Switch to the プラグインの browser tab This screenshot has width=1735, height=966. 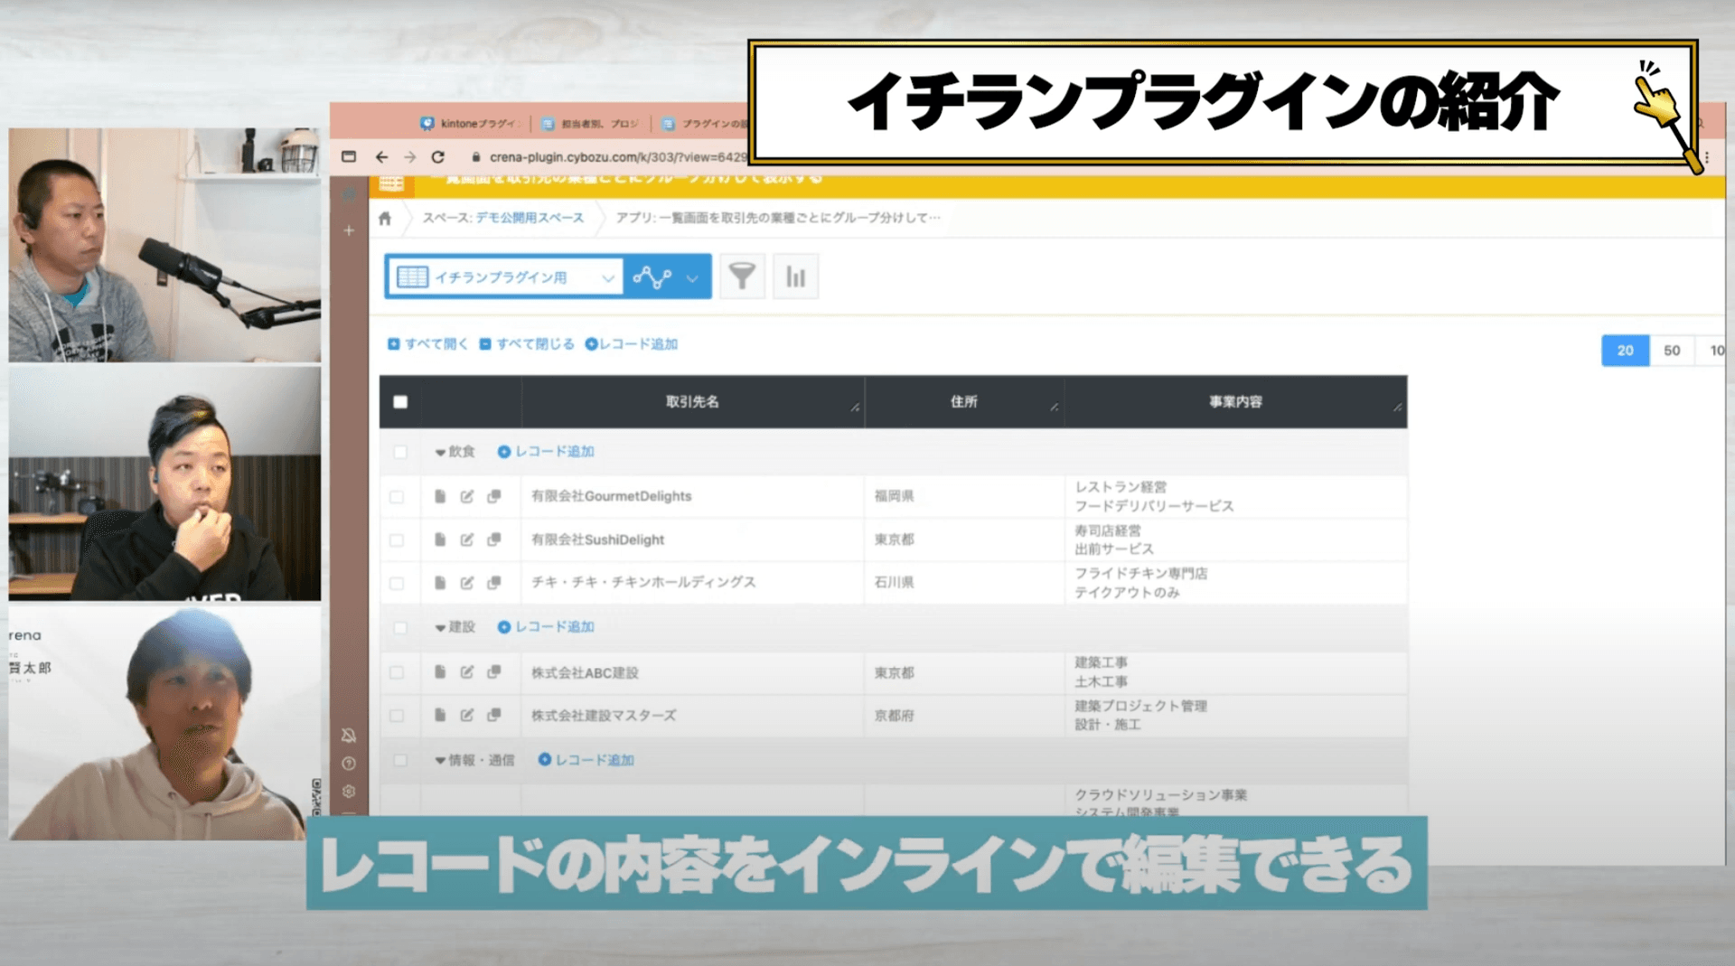click(707, 124)
